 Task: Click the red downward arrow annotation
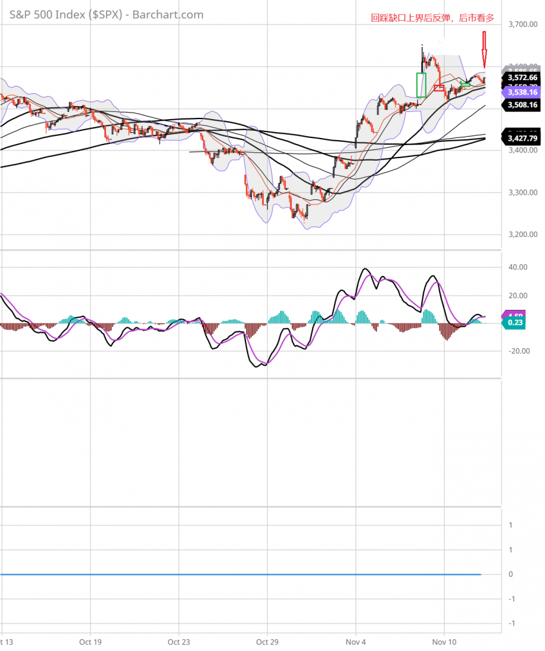click(484, 51)
